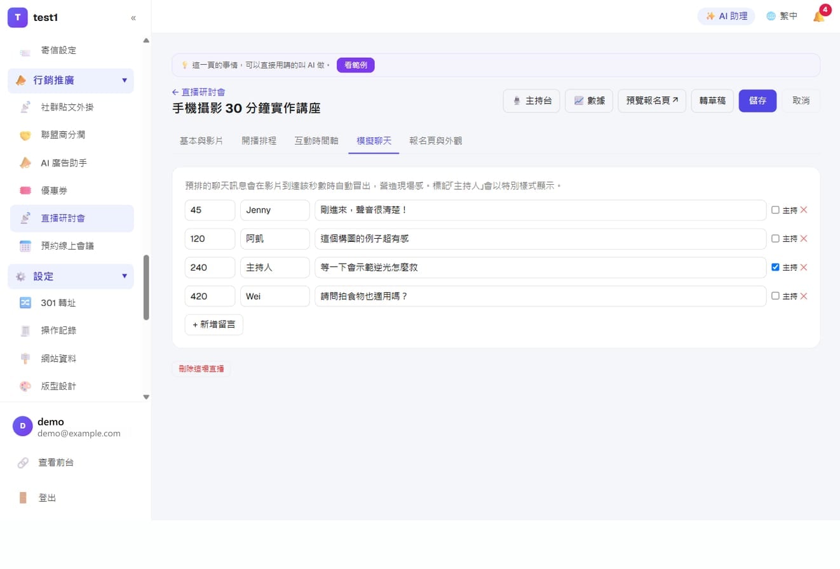This screenshot has width=840, height=569.
Task: Check 主持 for Jenny's message
Action: (775, 210)
